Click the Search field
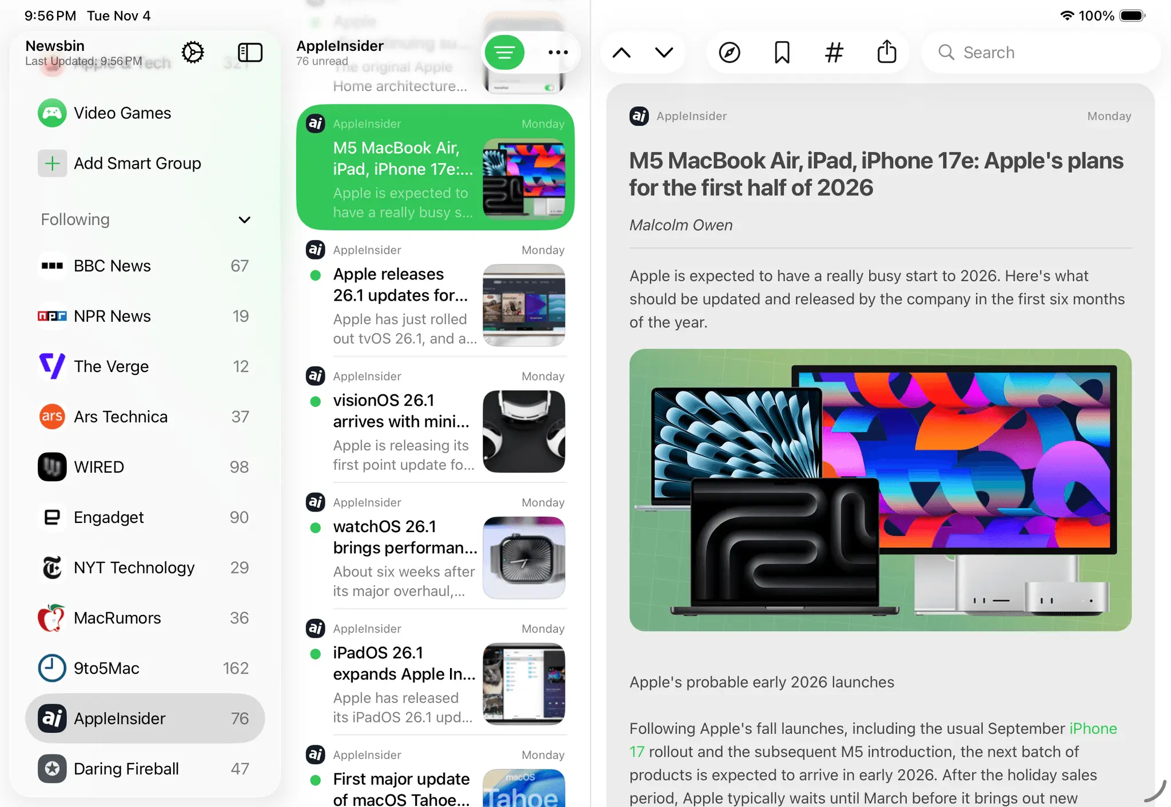Viewport: 1171px width, 807px height. click(x=1041, y=53)
